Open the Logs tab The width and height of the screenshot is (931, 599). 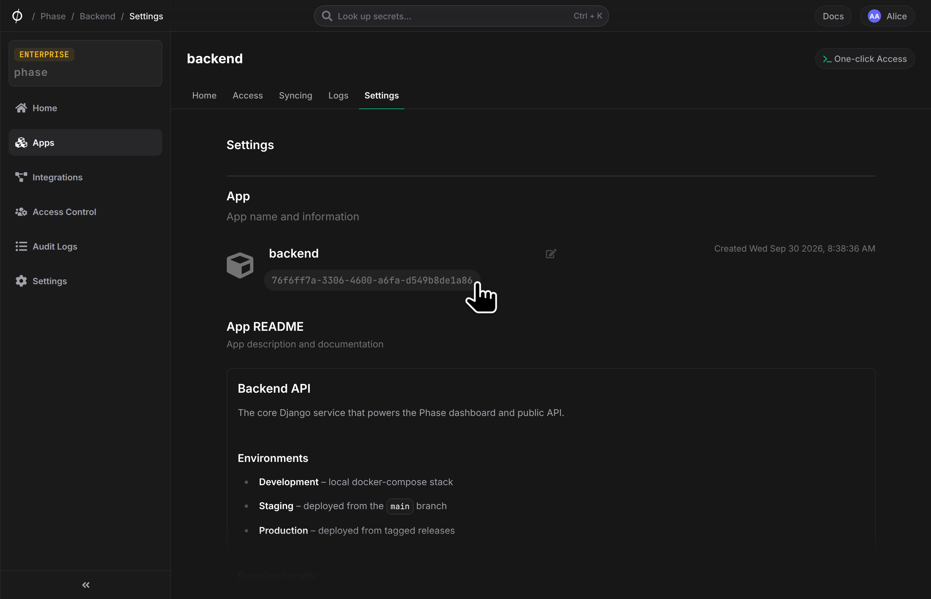(x=338, y=95)
